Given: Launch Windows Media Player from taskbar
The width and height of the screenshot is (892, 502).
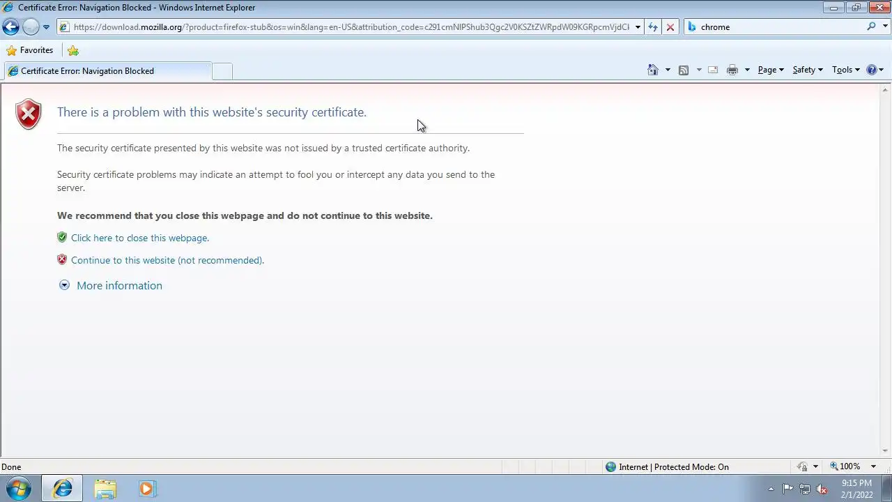Looking at the screenshot, I should tap(146, 489).
